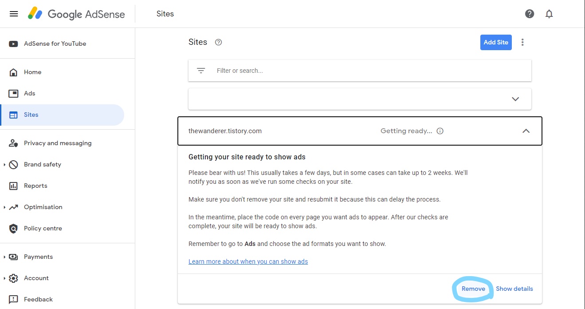Click the Remove button
The image size is (585, 309).
pyautogui.click(x=473, y=289)
